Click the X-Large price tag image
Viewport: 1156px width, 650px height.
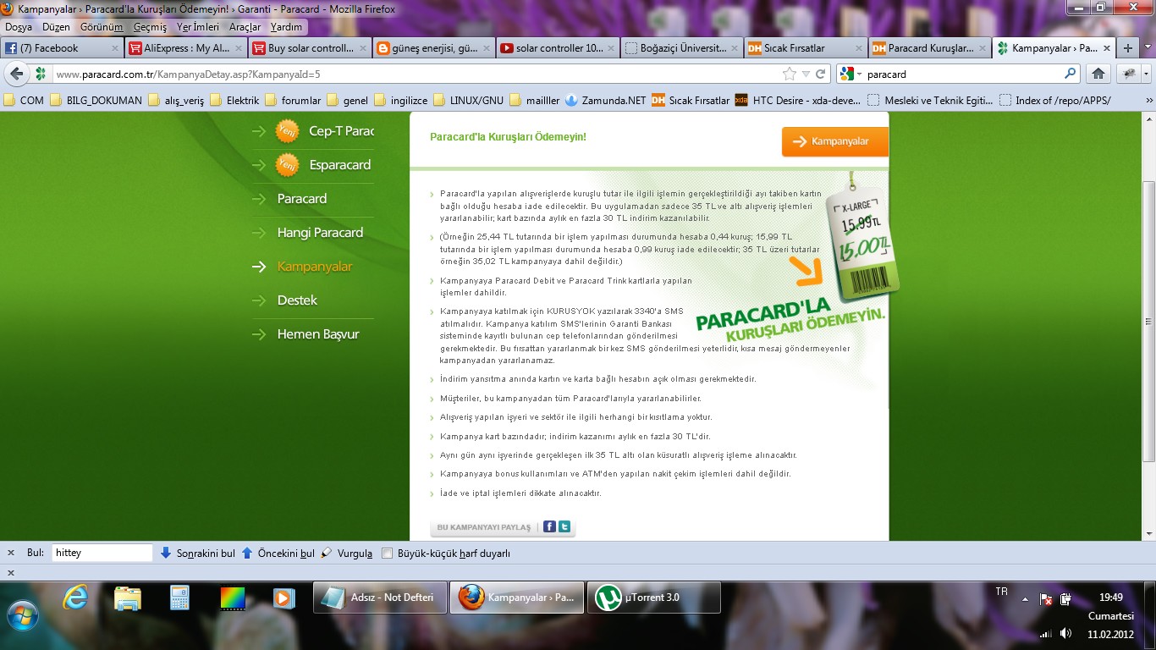861,237
